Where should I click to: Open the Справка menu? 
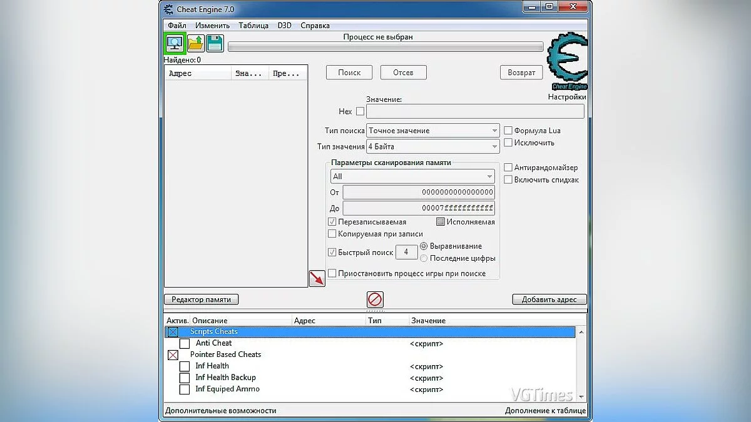click(315, 25)
